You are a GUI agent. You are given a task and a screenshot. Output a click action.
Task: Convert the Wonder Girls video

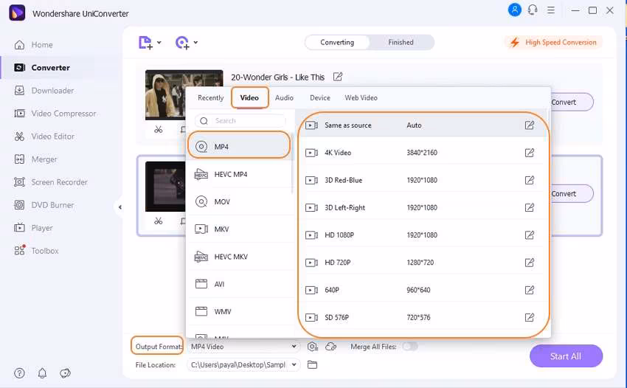pos(572,102)
